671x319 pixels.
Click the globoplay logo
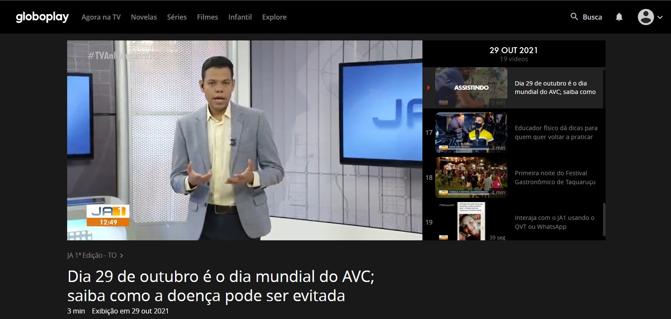pyautogui.click(x=42, y=17)
